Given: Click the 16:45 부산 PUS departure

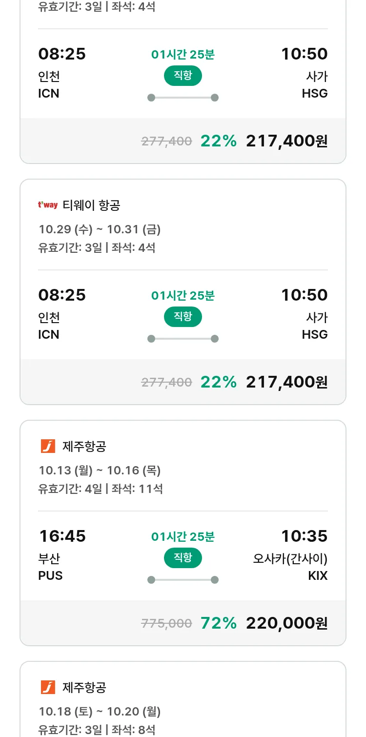Looking at the screenshot, I should coord(62,555).
